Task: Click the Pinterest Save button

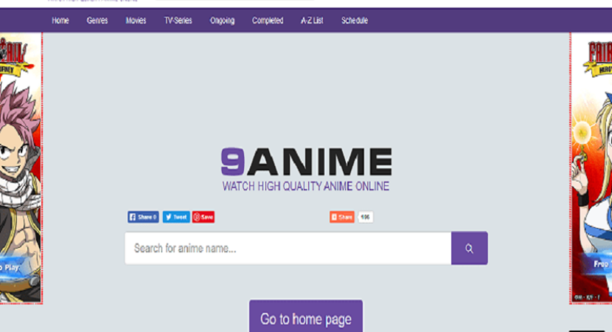Action: 204,217
